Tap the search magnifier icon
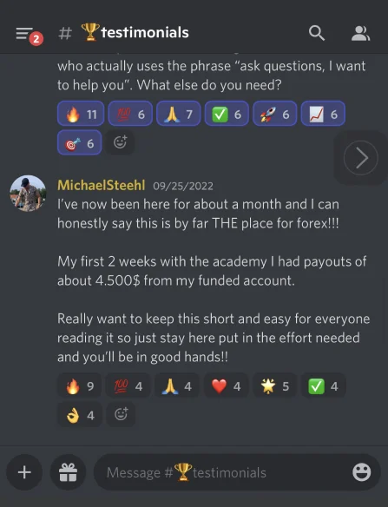The image size is (388, 507). tap(317, 33)
